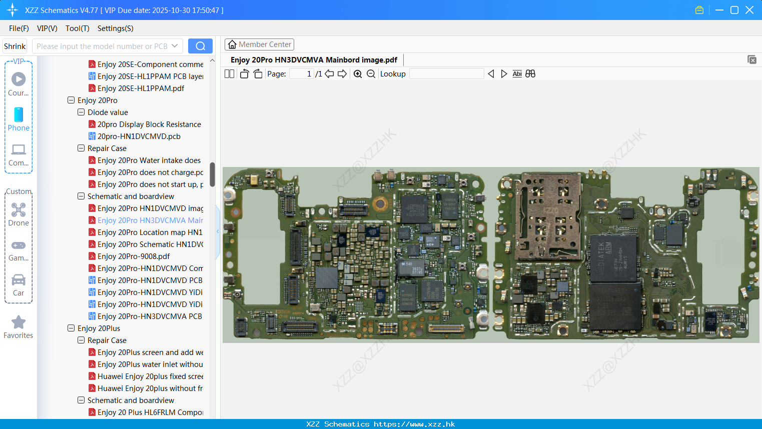Open 20pro-HN1DVCMVD.pcb file
762x429 pixels.
(x=135, y=136)
